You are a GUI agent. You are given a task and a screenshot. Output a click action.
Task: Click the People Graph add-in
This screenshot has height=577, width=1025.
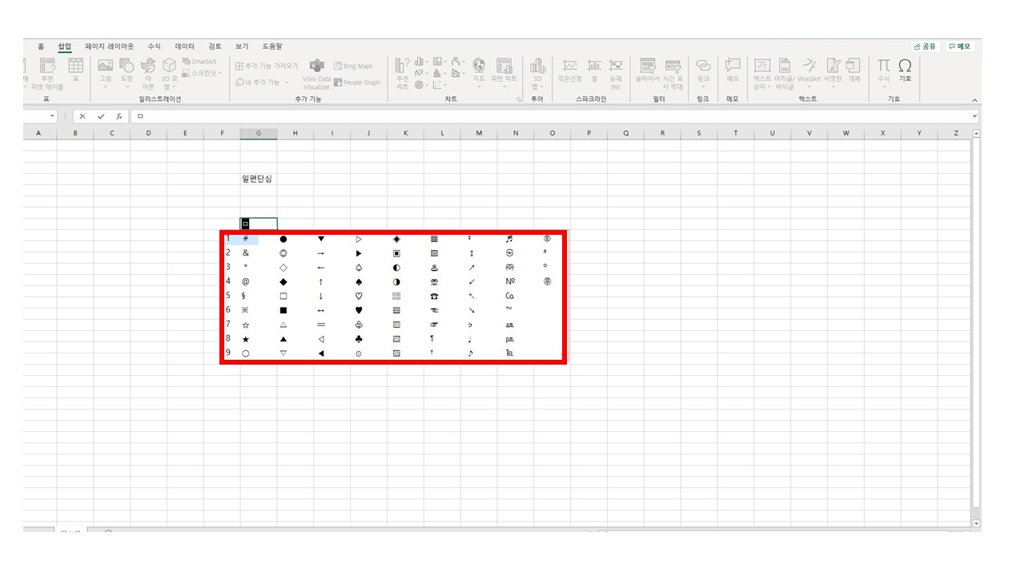pos(357,83)
